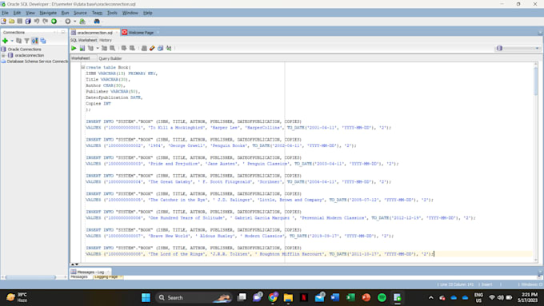Click the Connections panel horizontal scrollbar
The image size is (544, 306).
tap(30, 277)
